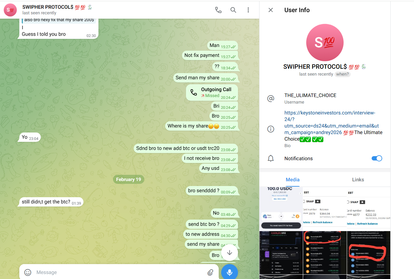Viewport: 414px width, 279px height.
Task: Click the Outgoing Call missed message
Action: (212, 92)
